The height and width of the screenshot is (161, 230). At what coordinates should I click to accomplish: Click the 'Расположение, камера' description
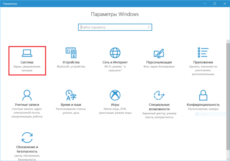point(203,109)
